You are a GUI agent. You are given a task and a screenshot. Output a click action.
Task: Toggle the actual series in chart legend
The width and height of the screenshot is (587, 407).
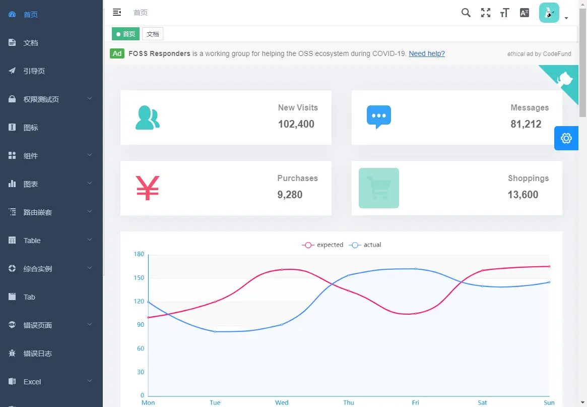click(365, 245)
